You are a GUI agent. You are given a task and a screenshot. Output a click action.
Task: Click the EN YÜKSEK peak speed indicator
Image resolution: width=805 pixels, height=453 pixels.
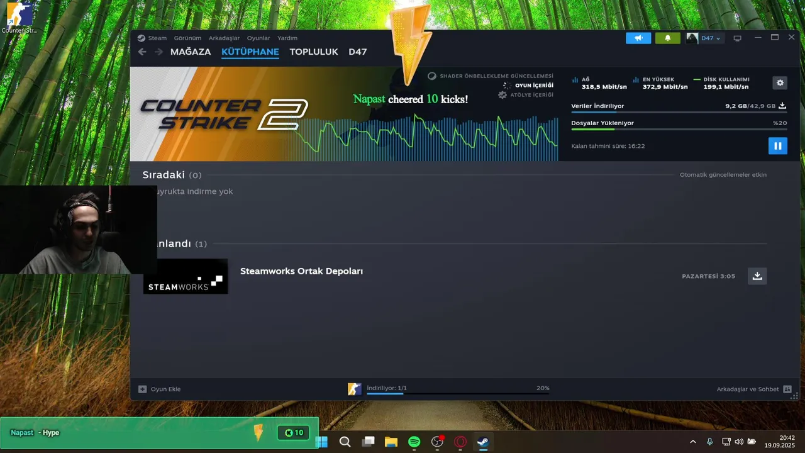click(660, 83)
